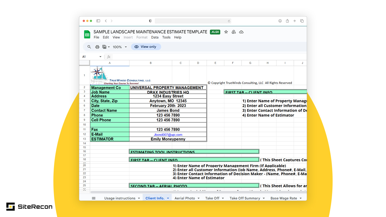This screenshot has height=217, width=386.
Task: Click the function (fx) icon in formula bar
Action: coord(109,57)
